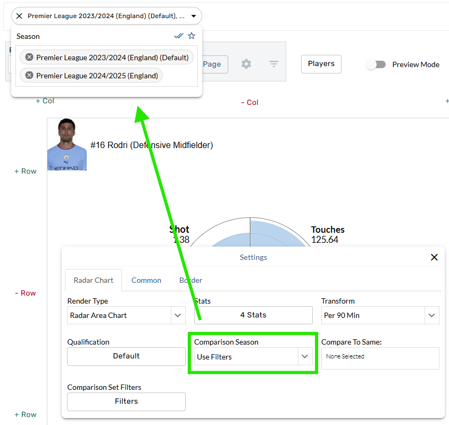Expand the season selector dropdown arrow

pyautogui.click(x=194, y=16)
